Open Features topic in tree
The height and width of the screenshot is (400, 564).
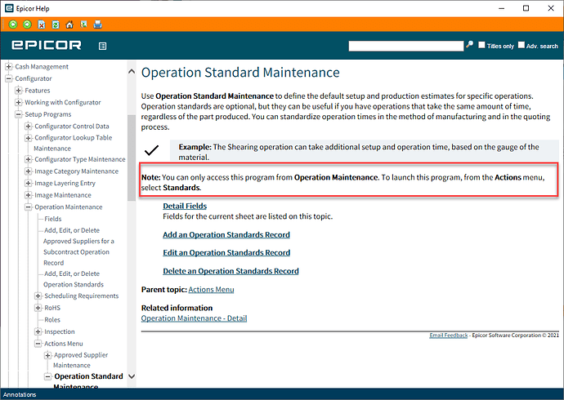coord(38,91)
